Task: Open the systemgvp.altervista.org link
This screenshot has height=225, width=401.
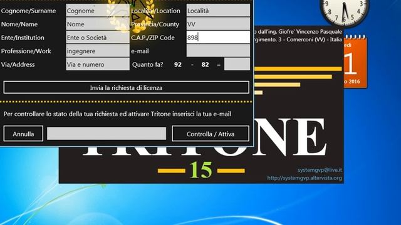Action: tap(305, 177)
